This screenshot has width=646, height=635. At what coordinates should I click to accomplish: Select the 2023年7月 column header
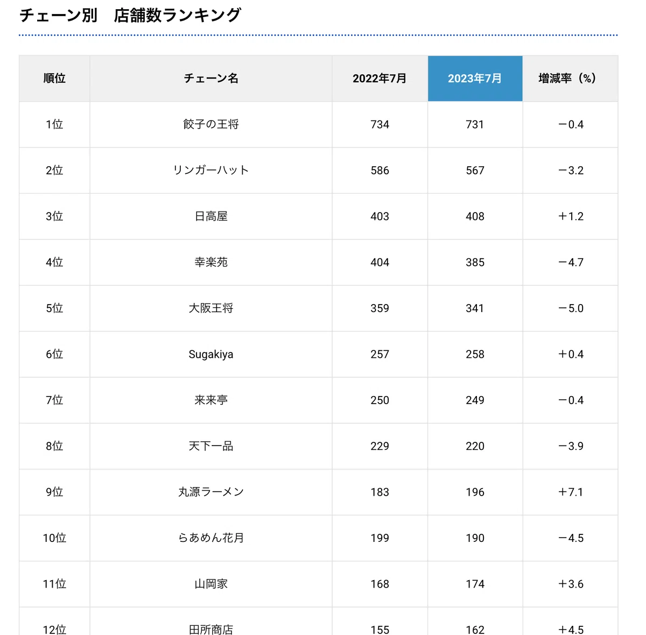475,79
